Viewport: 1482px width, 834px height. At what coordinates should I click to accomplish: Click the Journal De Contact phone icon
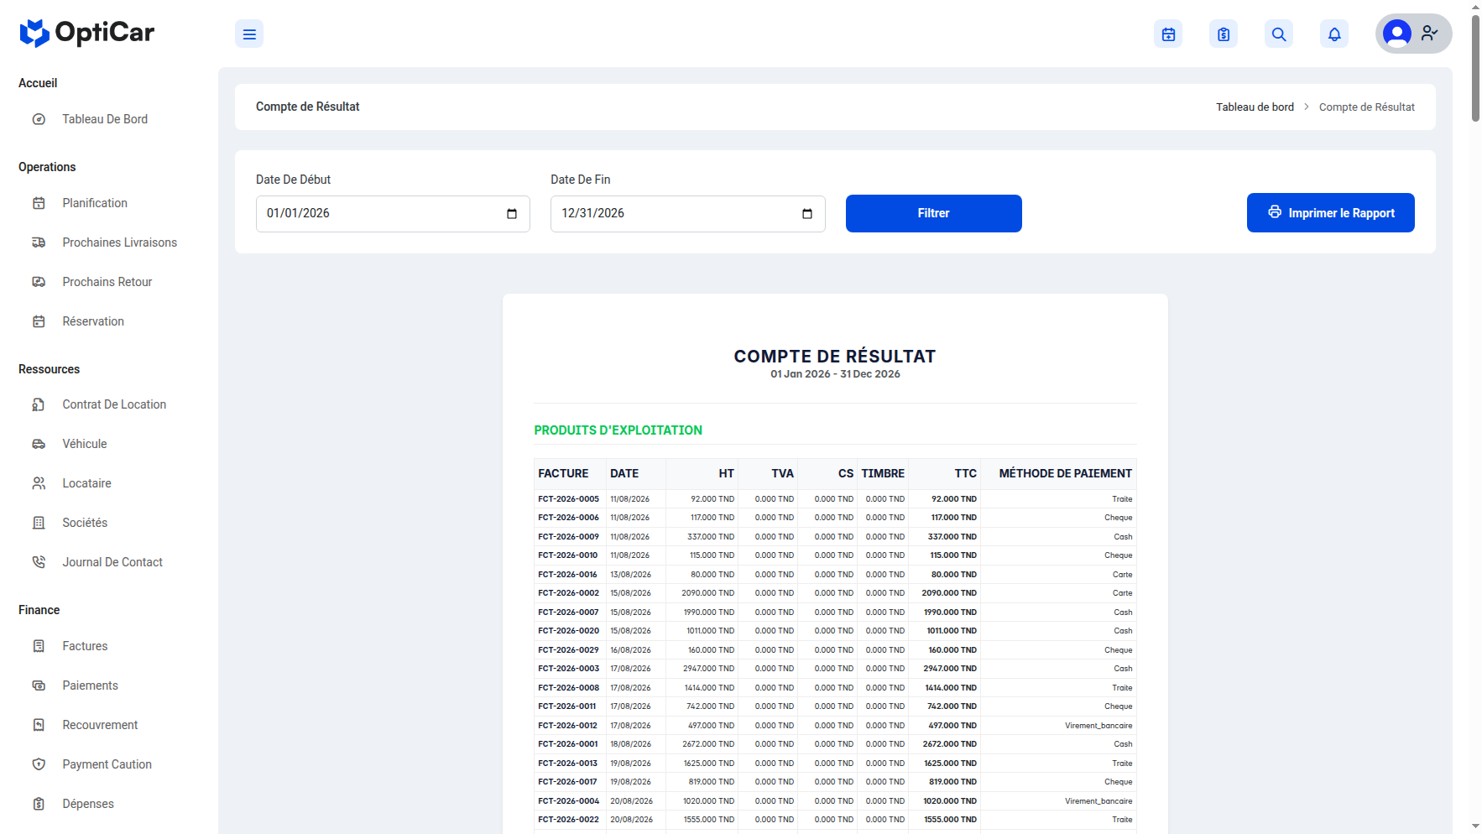click(x=39, y=562)
